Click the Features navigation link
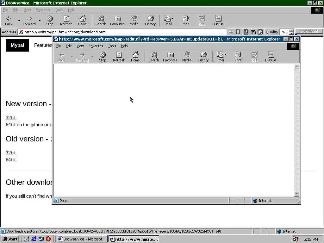 pos(43,45)
